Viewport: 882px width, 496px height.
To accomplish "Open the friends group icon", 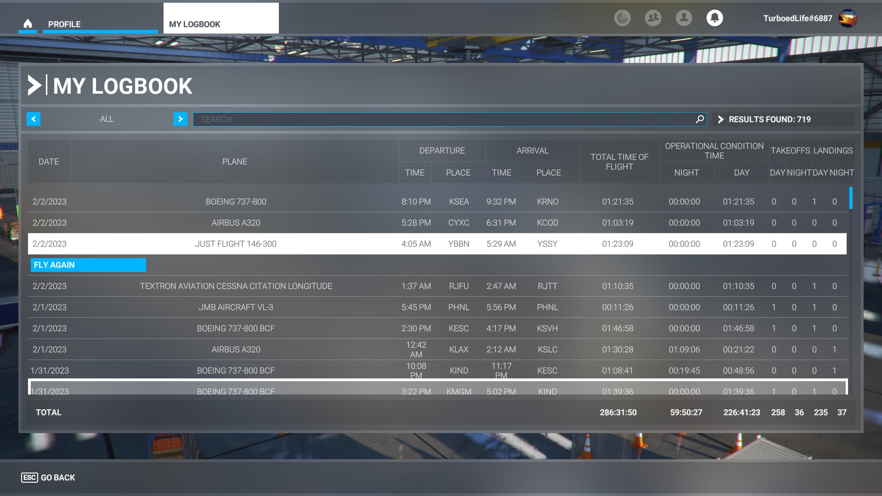I will (x=653, y=18).
